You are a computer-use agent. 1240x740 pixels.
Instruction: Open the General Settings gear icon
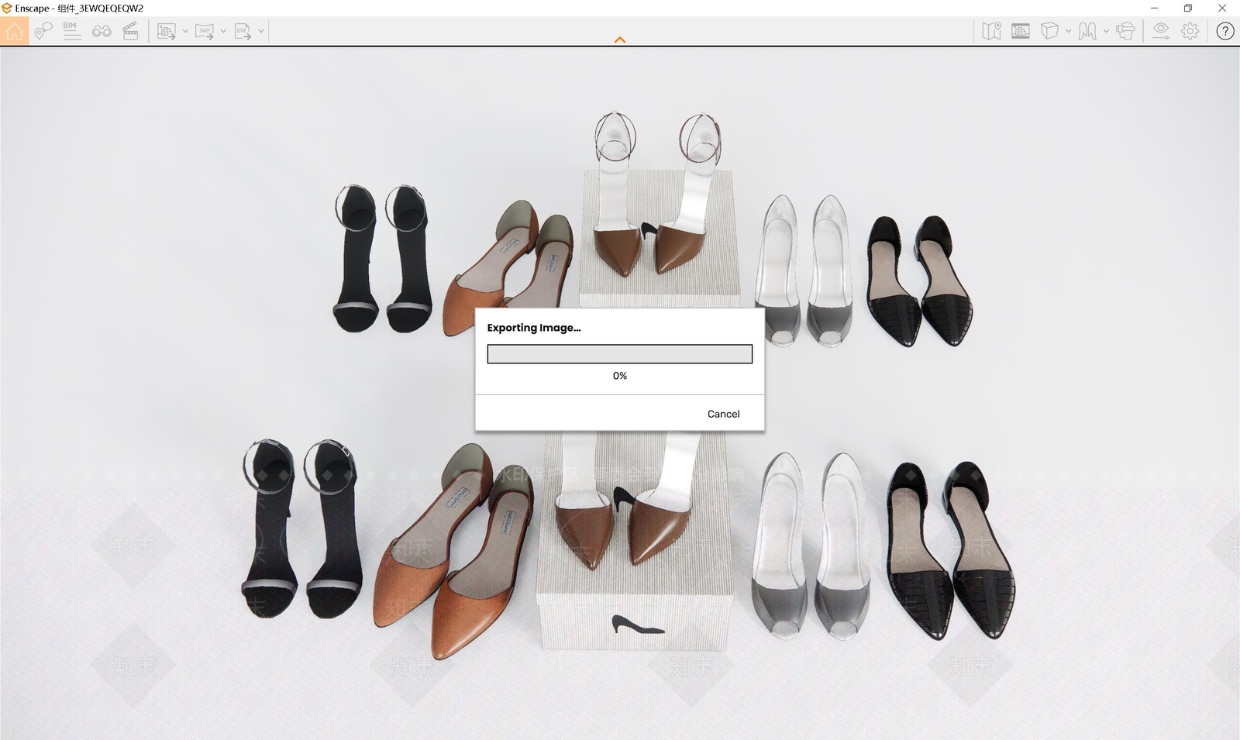[x=1190, y=31]
